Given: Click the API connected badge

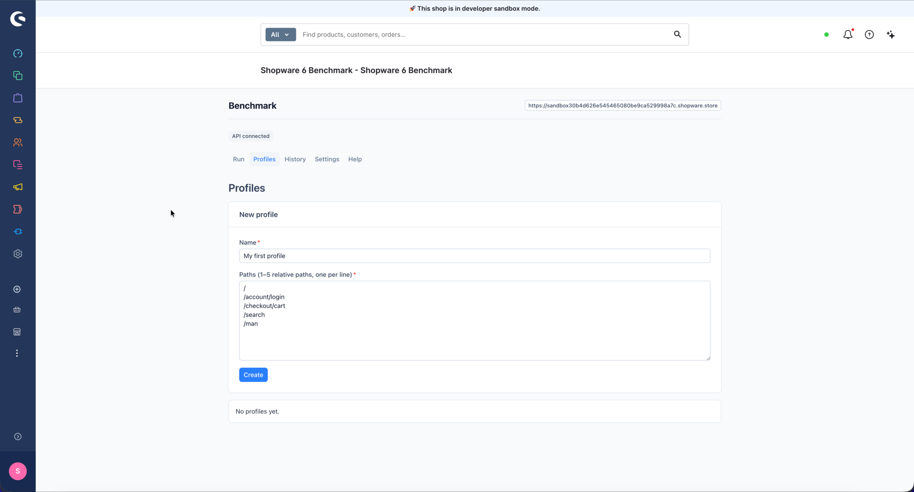Looking at the screenshot, I should 251,136.
